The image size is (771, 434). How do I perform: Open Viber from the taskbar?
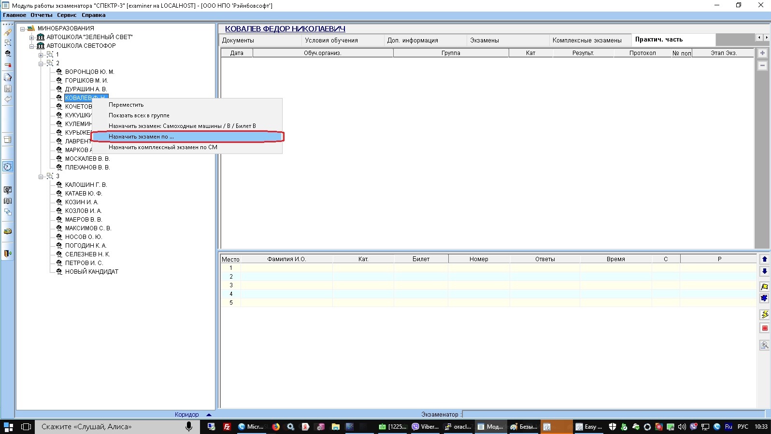425,427
